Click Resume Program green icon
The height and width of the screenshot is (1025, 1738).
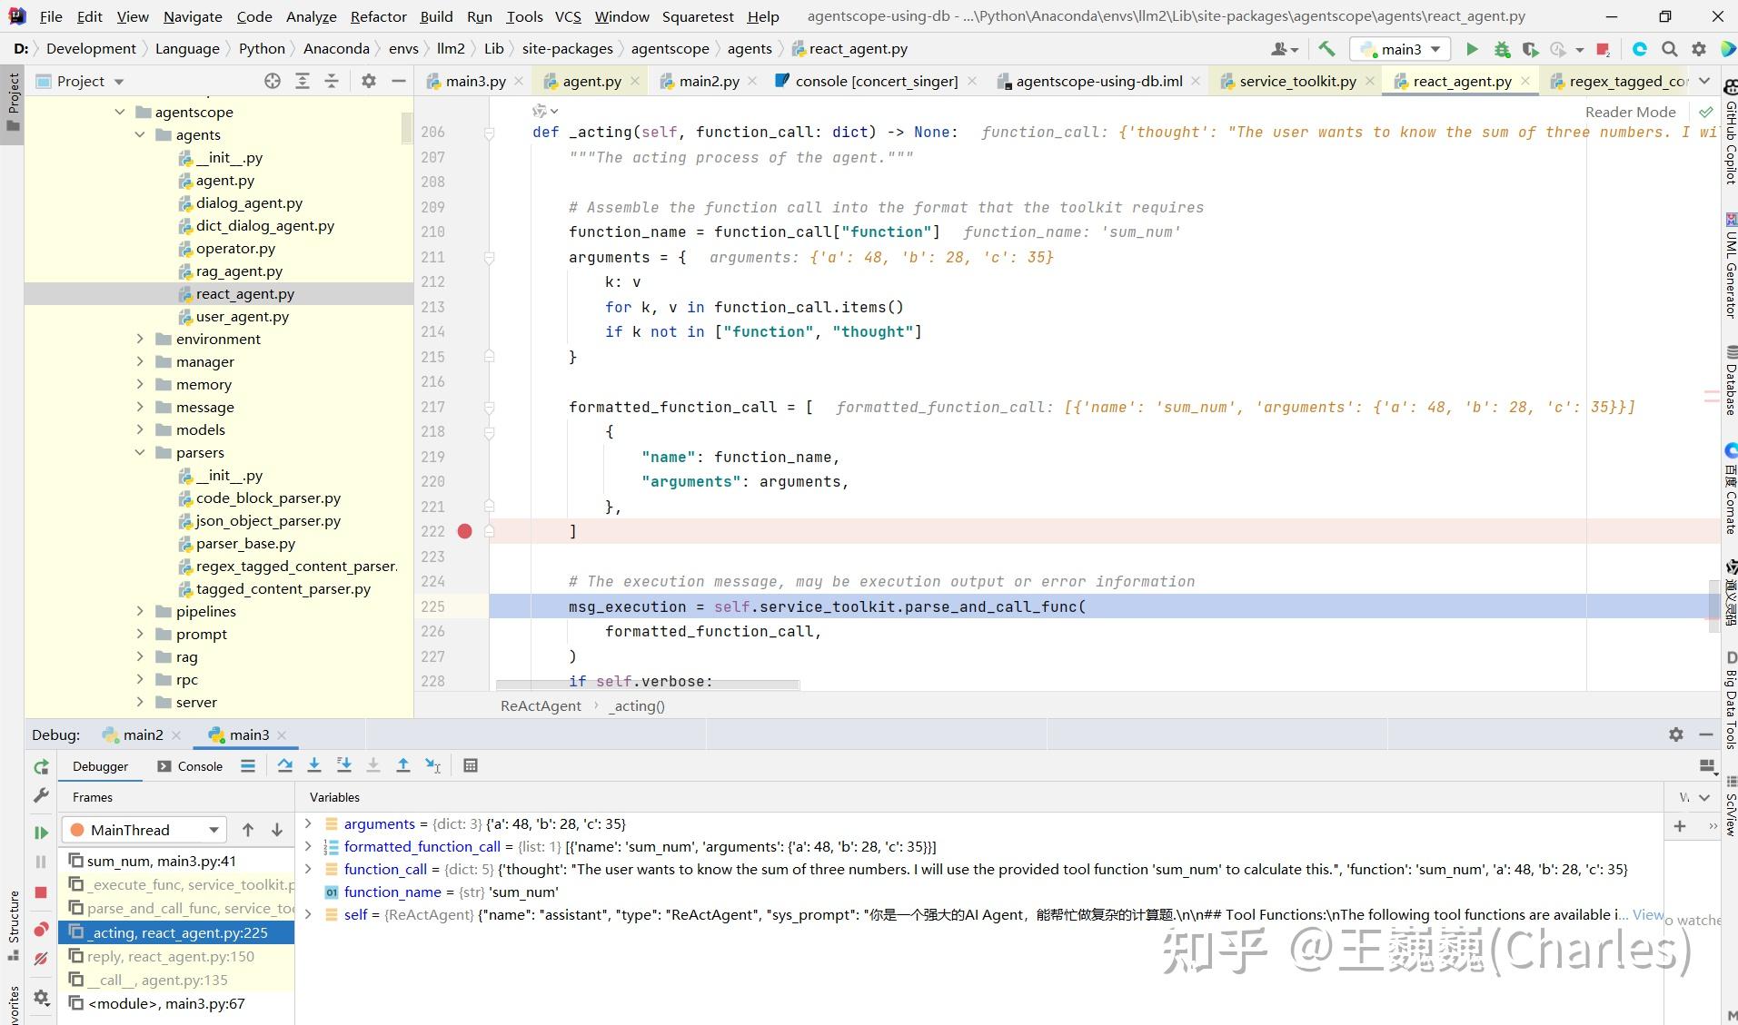41,832
